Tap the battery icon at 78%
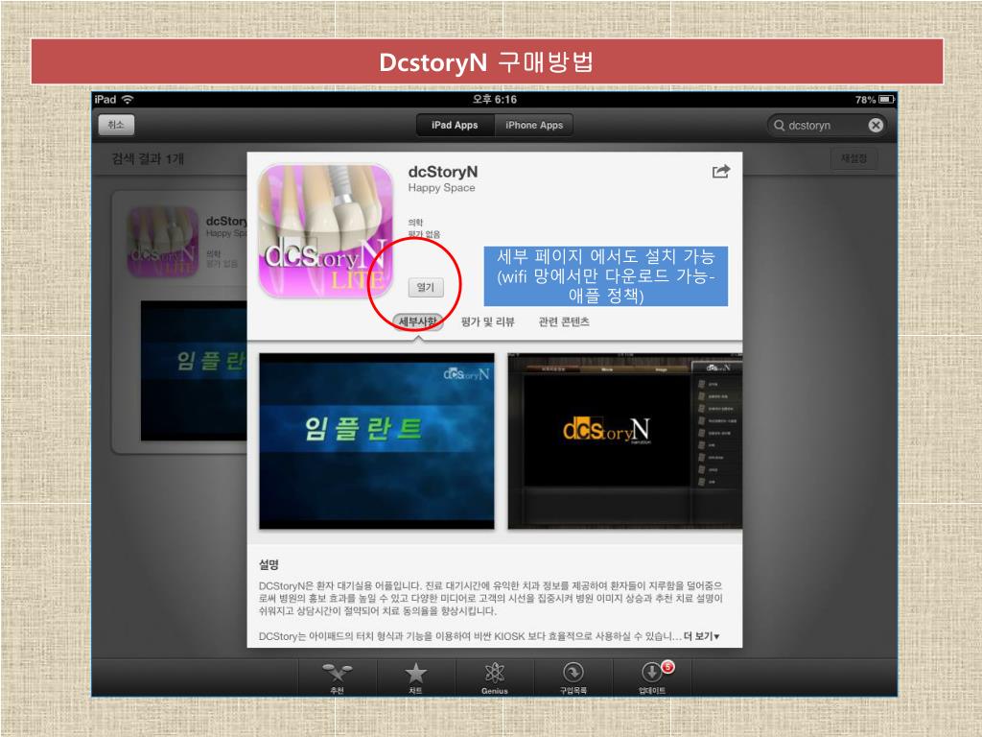982x737 pixels. coord(886,99)
